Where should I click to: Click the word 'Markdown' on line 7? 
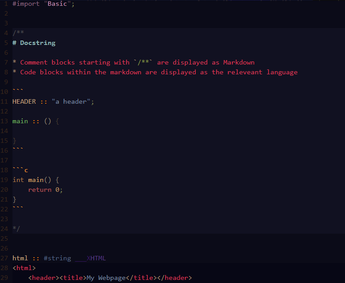tap(239, 62)
